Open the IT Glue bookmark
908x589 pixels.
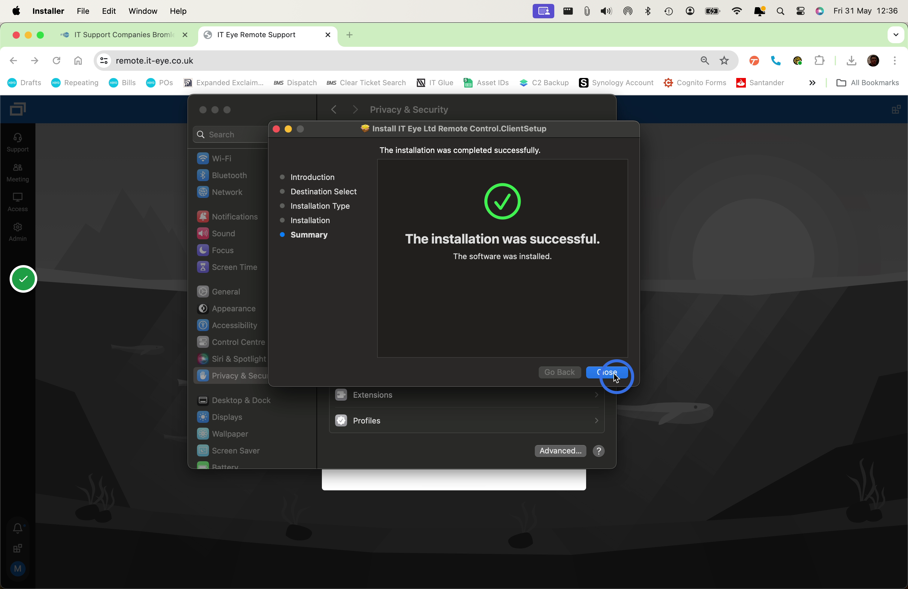(435, 83)
